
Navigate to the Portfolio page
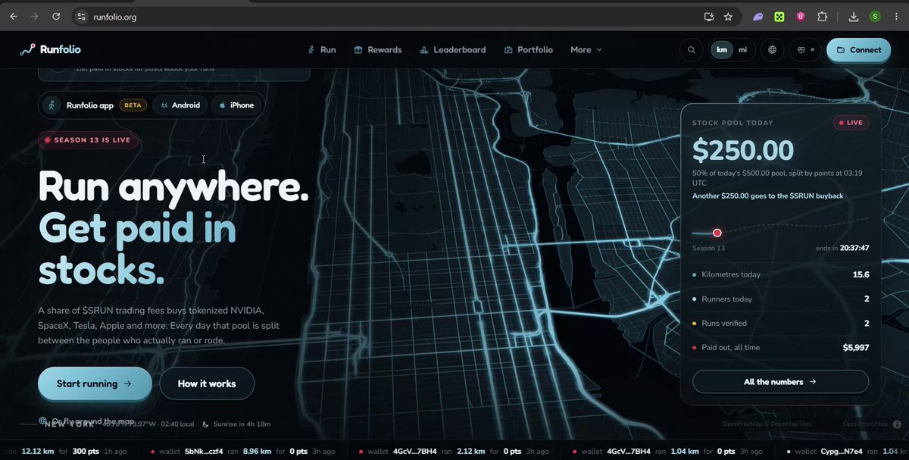tap(528, 50)
